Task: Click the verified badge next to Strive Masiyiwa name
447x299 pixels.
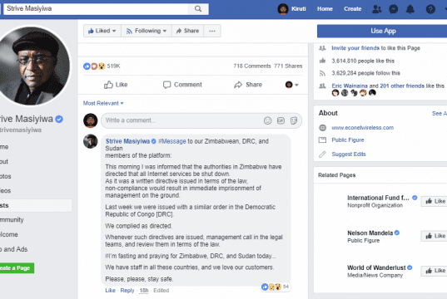Action: 59,119
